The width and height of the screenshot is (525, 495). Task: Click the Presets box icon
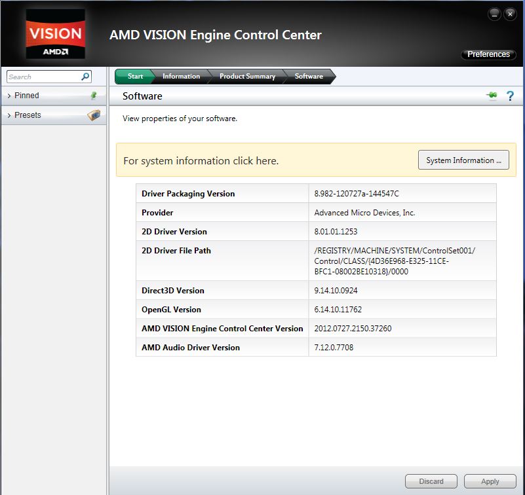click(x=94, y=115)
